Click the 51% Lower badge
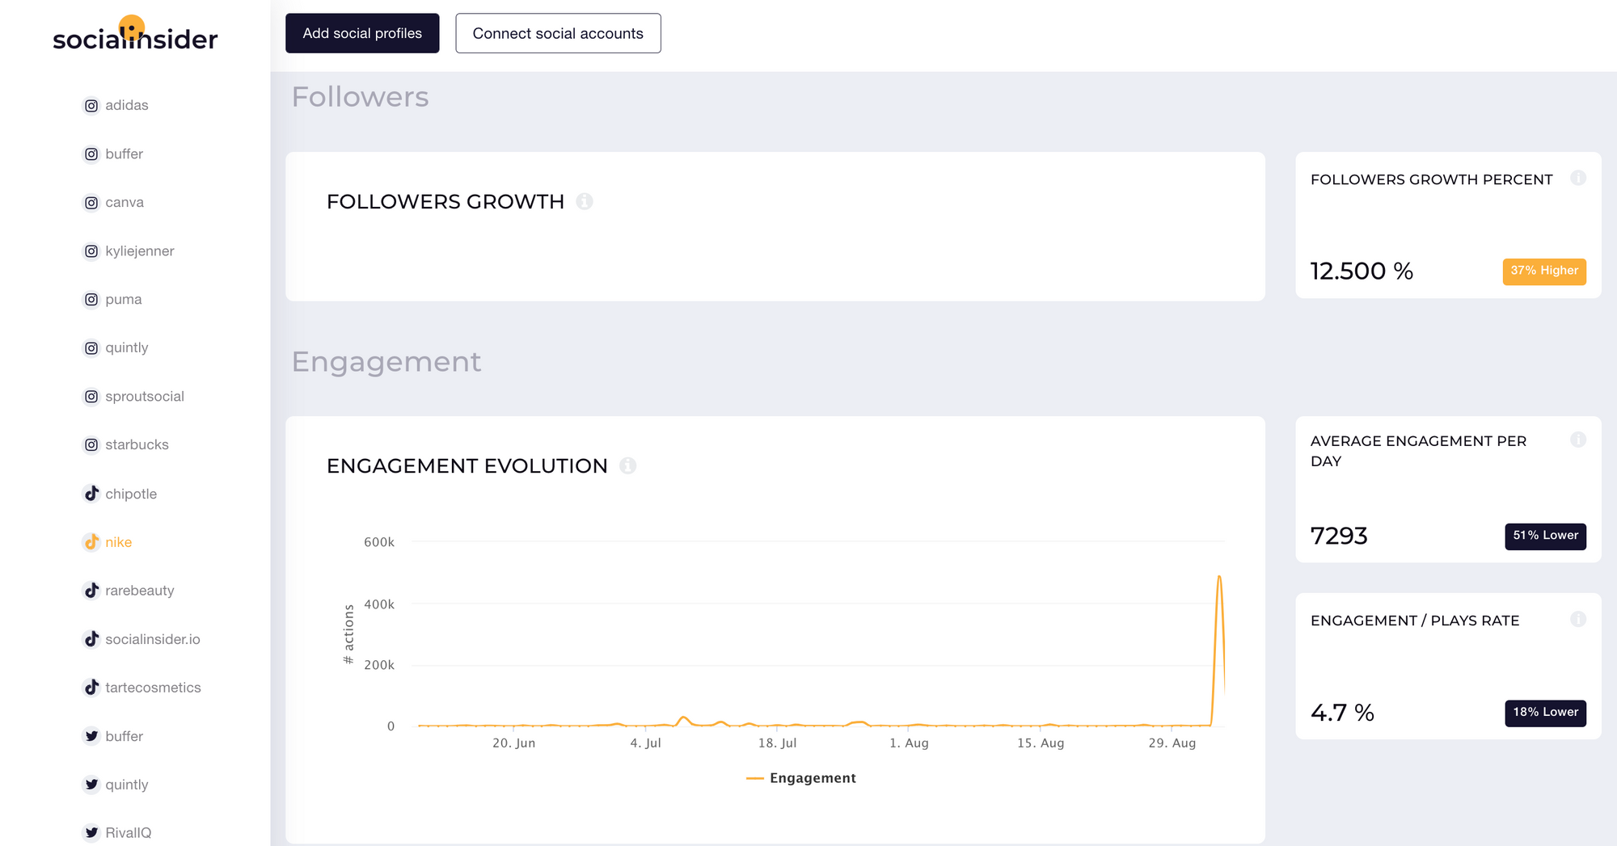This screenshot has width=1617, height=846. (x=1545, y=536)
